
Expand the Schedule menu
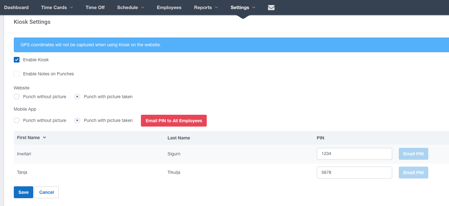point(131,8)
